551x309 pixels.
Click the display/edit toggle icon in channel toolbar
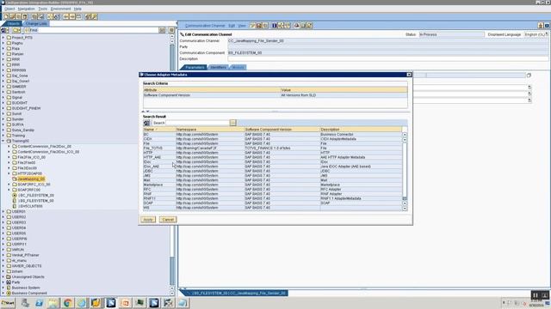252,26
